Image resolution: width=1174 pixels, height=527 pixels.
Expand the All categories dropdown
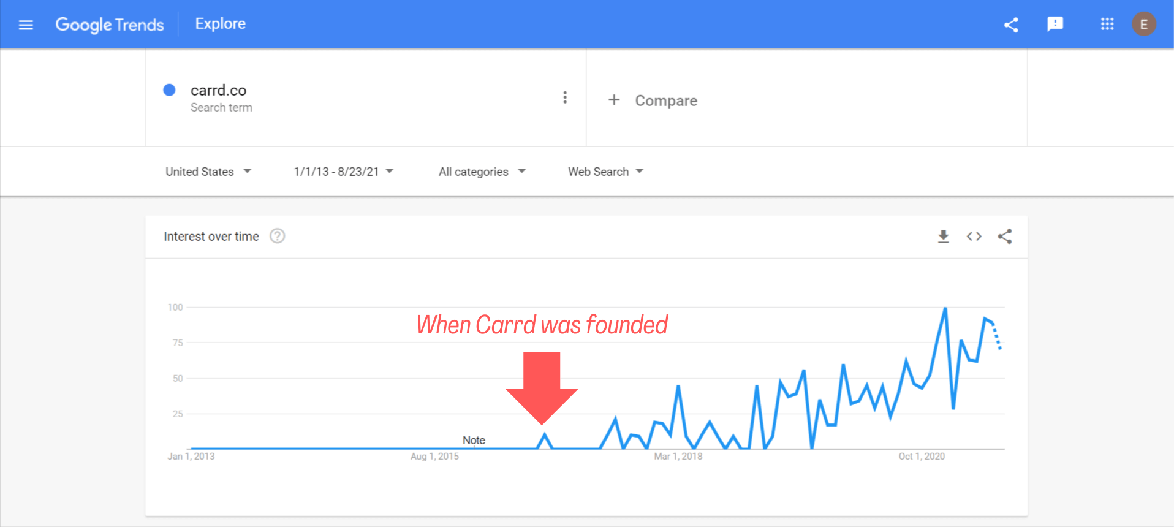coord(482,172)
